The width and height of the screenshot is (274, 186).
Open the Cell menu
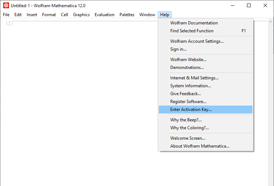[x=64, y=15]
